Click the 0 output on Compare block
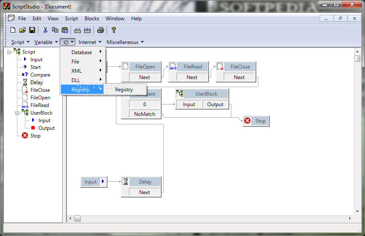365x236 pixels. (x=145, y=104)
